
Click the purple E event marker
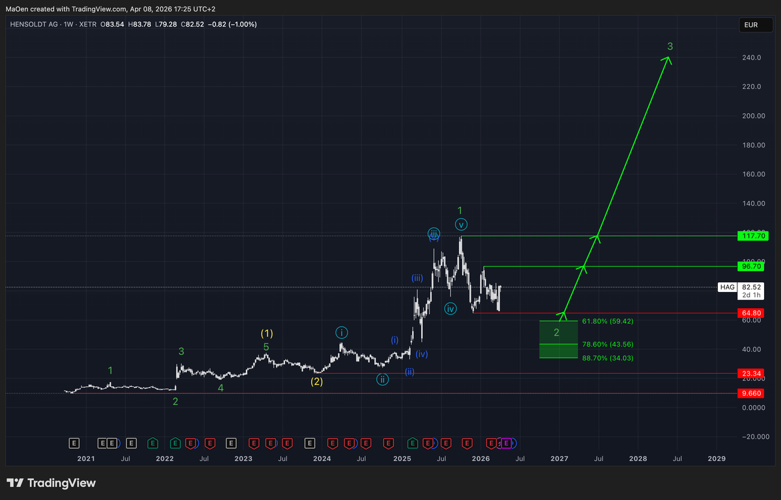(x=506, y=443)
